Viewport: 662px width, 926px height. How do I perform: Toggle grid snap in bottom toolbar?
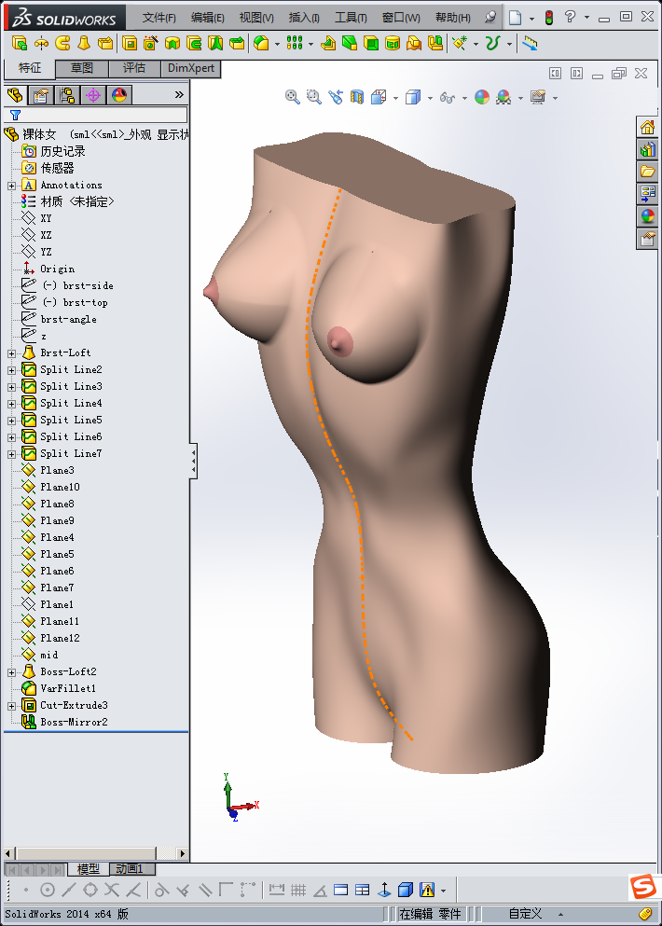click(298, 890)
